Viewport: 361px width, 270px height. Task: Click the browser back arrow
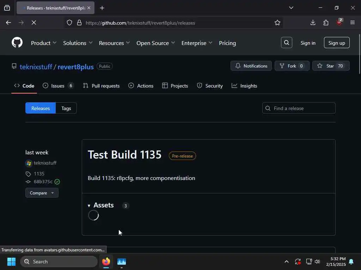tap(8, 22)
